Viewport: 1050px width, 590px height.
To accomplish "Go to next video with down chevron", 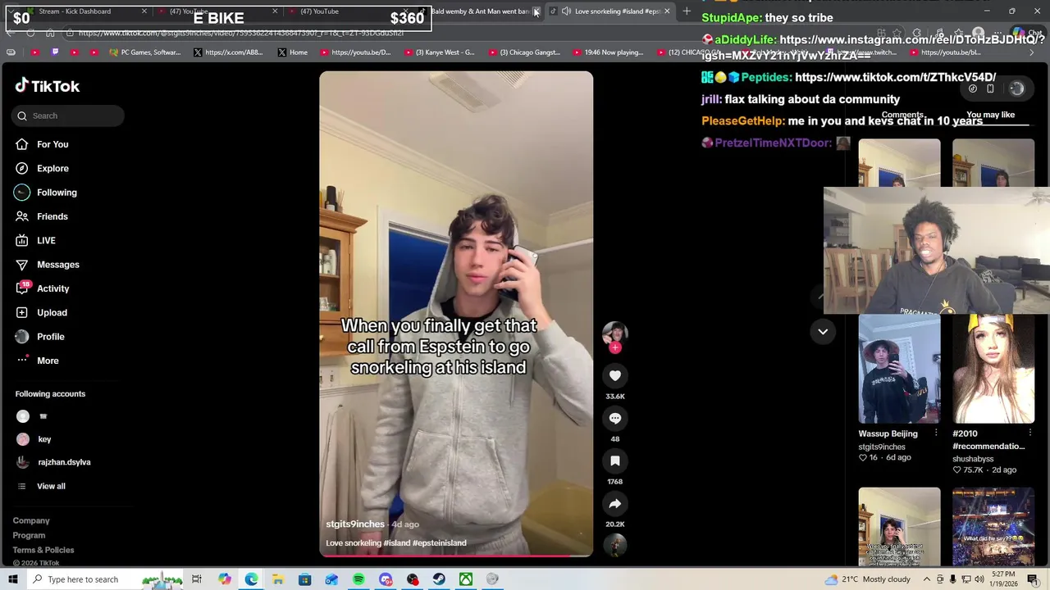I will click(823, 331).
